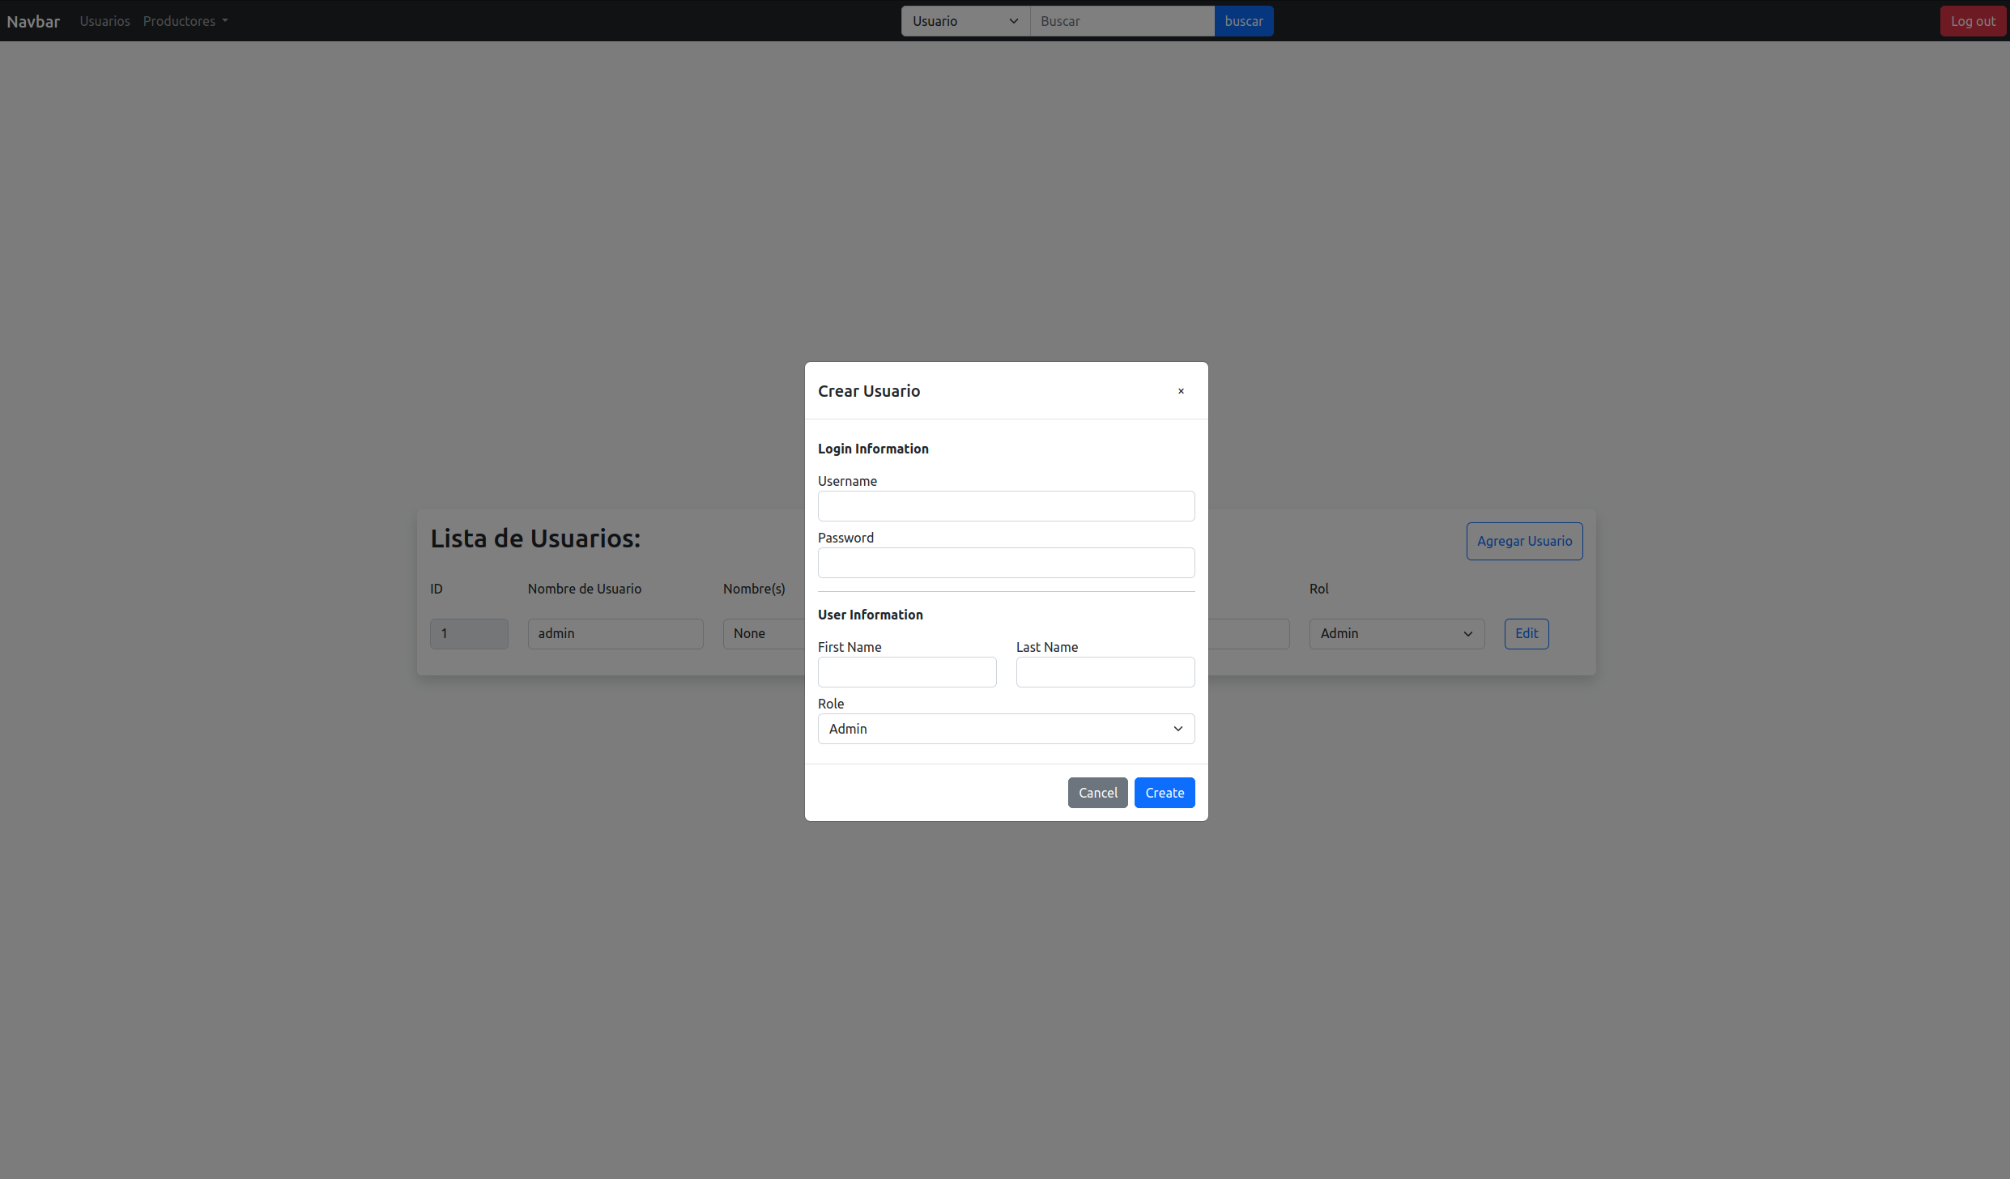The width and height of the screenshot is (2010, 1179).
Task: Click the Navbar brand link
Action: [33, 21]
